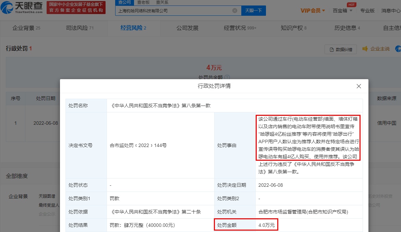Click the help icon beside 处罚总金额
This screenshot has width=401, height=232.
tap(227, 77)
